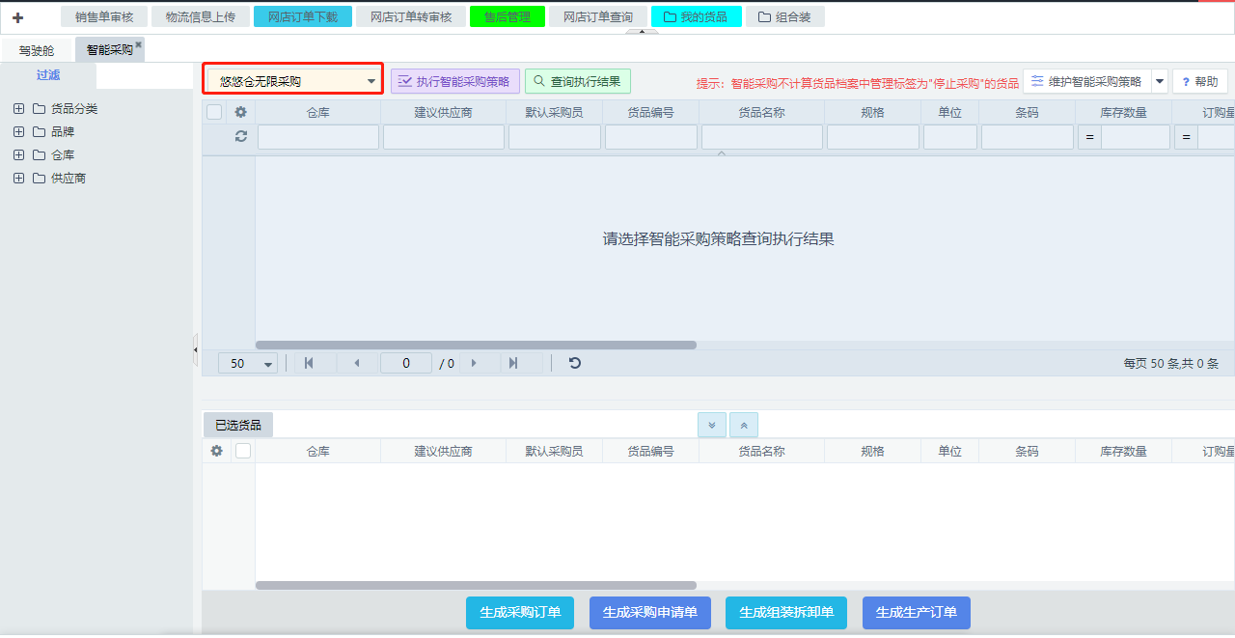Click the double chevron up move icon
Screen dimensions: 1235x638
pos(744,425)
